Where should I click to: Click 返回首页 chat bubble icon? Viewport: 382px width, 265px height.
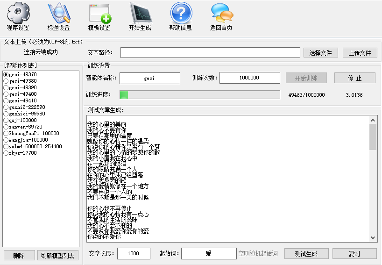[x=221, y=13]
